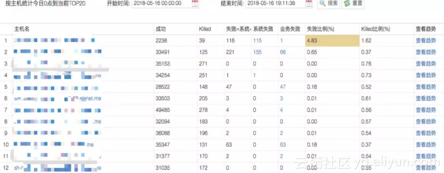
Task: Sort by the 业务失败 column header
Action: coord(290,29)
